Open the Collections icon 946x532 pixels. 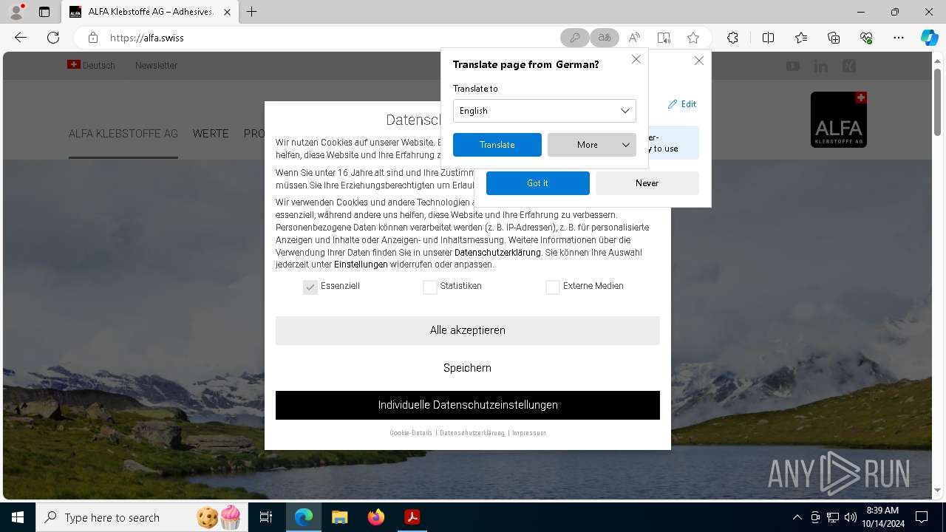834,38
